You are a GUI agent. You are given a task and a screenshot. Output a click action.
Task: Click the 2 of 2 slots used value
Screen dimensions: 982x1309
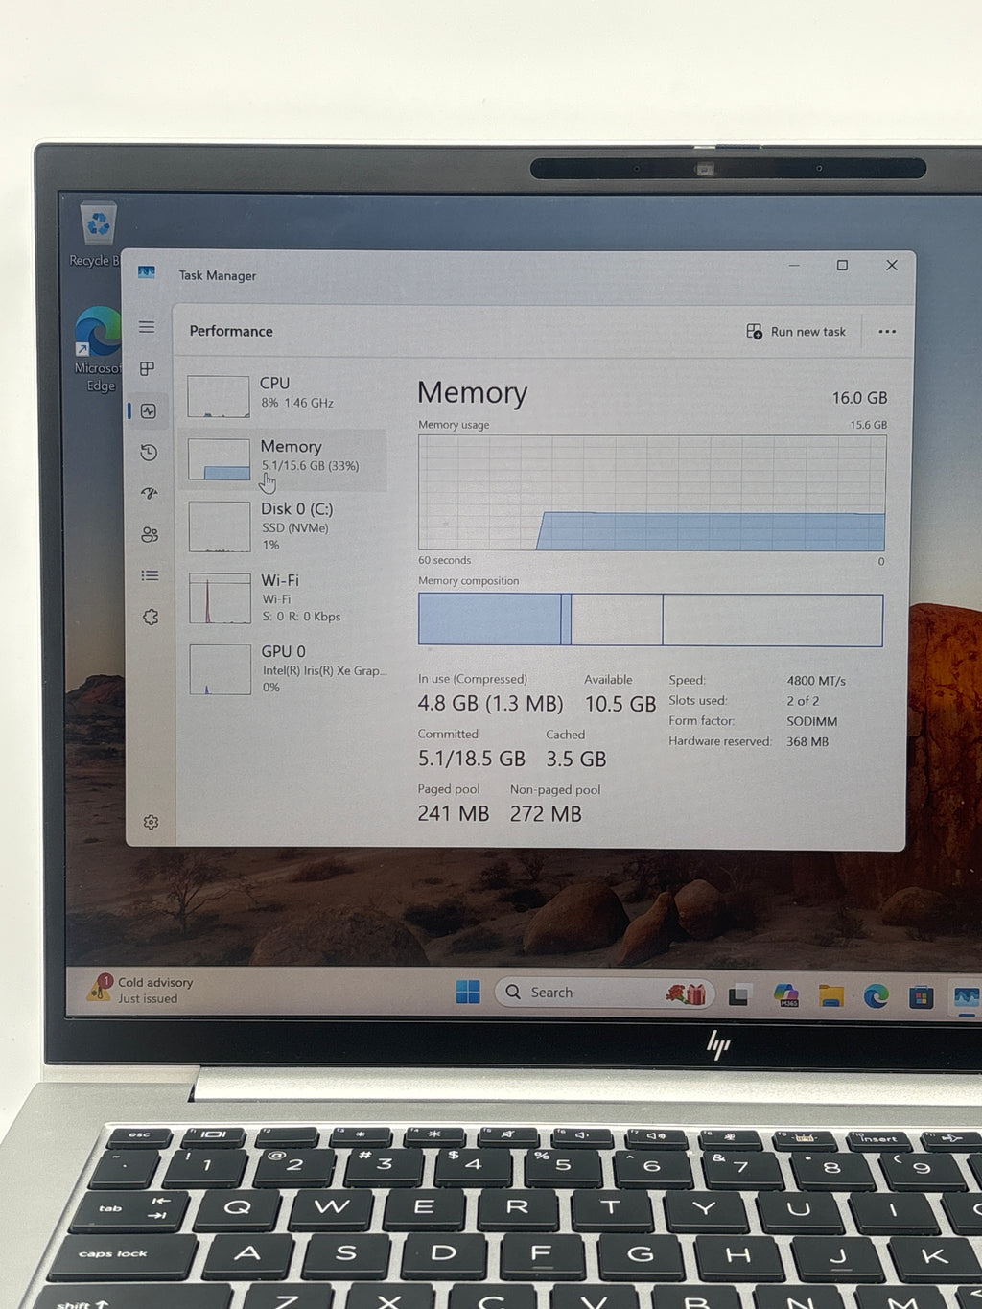pyautogui.click(x=803, y=701)
